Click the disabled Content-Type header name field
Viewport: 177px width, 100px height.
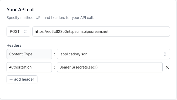coord(29,54)
